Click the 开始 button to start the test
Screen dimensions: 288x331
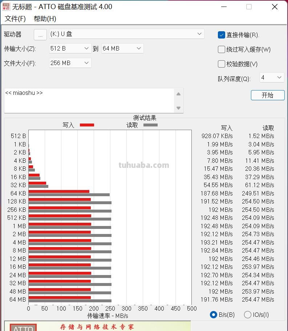[x=268, y=95]
